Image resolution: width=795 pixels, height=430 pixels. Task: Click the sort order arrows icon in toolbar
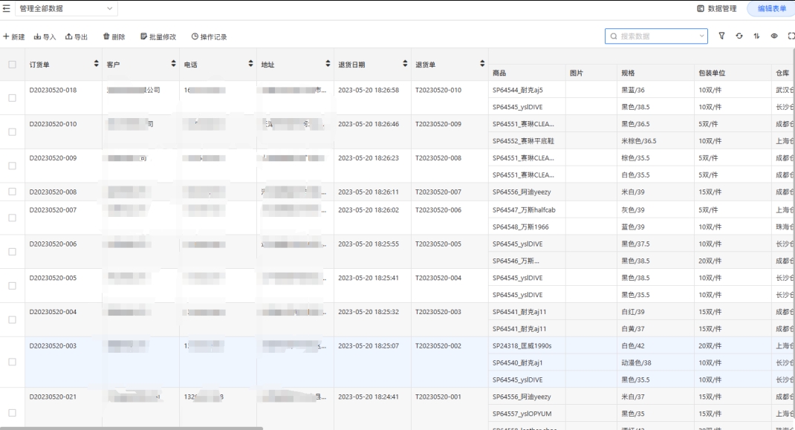756,36
